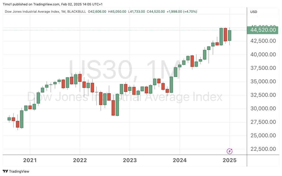282x176 pixels.
Task: Select the tall red candle just before 2025
Action: [x=225, y=35]
